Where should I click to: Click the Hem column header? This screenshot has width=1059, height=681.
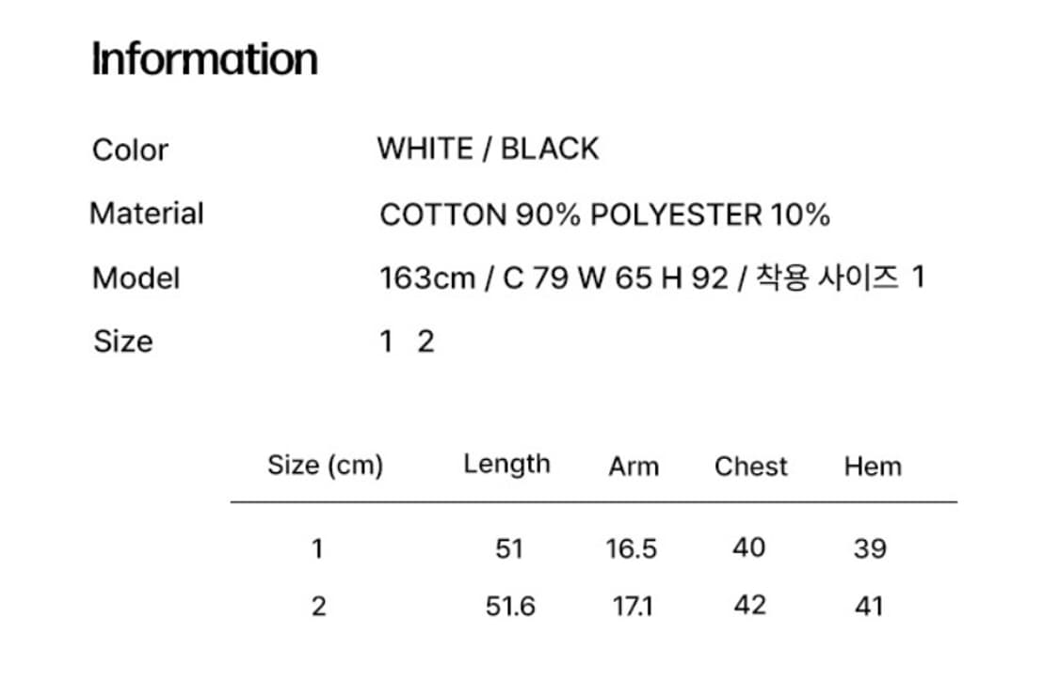[x=873, y=467]
